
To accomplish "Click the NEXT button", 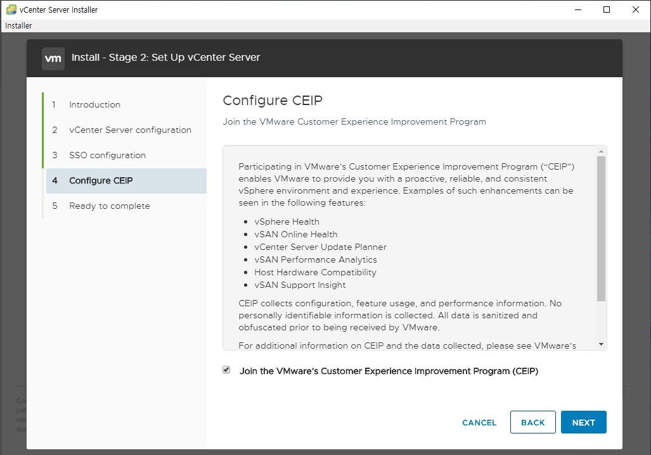I will pyautogui.click(x=583, y=422).
